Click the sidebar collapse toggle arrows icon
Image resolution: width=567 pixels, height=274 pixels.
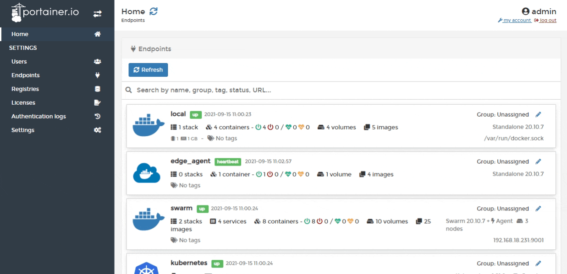pyautogui.click(x=97, y=14)
